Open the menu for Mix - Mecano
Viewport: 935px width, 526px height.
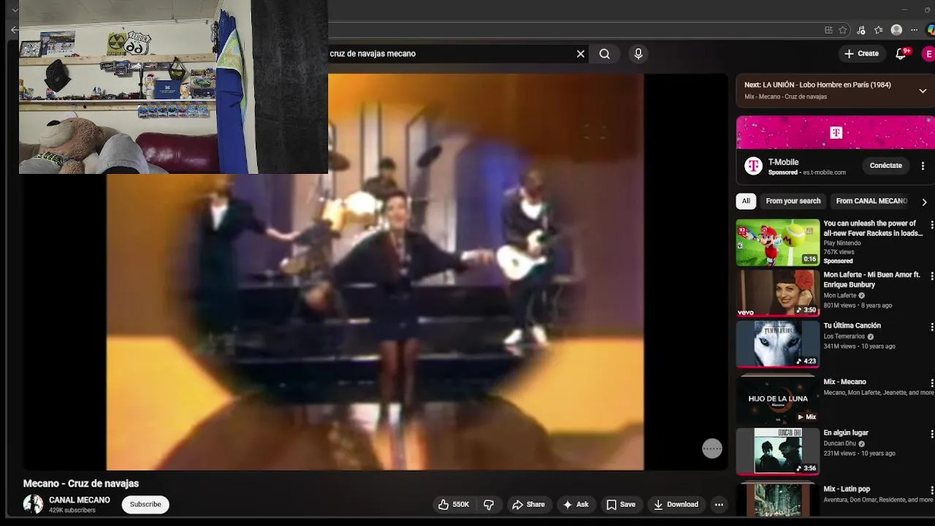pyautogui.click(x=931, y=383)
